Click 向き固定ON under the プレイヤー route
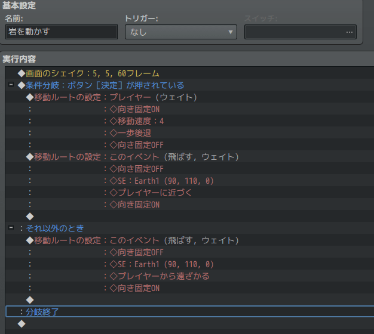The height and width of the screenshot is (334, 374). click(x=131, y=109)
